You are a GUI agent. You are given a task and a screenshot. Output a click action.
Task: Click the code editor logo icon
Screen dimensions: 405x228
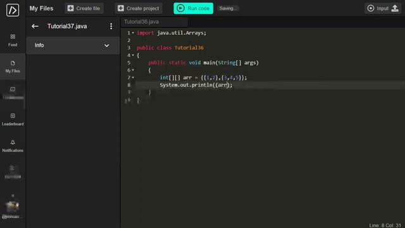pyautogui.click(x=13, y=10)
